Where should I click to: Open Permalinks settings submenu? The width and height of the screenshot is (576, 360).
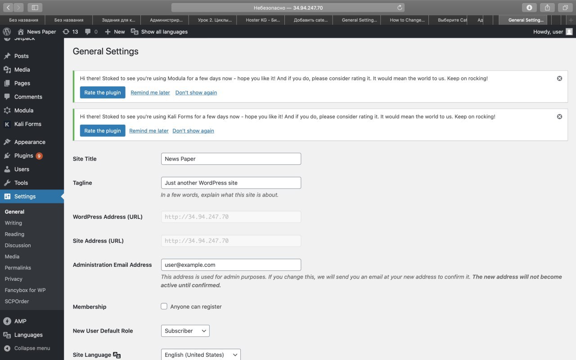pyautogui.click(x=18, y=268)
